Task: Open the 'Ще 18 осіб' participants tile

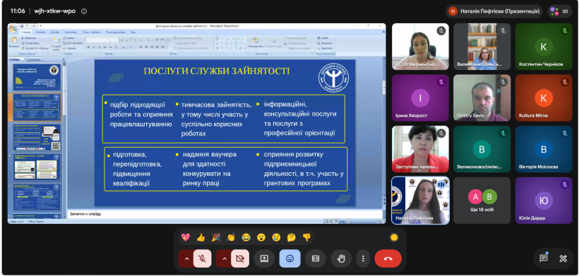Action: [x=482, y=200]
